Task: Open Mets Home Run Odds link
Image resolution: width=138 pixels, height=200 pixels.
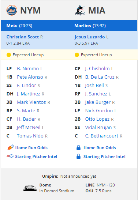Action: point(31,148)
